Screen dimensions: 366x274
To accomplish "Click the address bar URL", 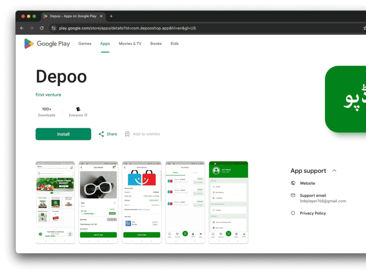I will tap(127, 28).
